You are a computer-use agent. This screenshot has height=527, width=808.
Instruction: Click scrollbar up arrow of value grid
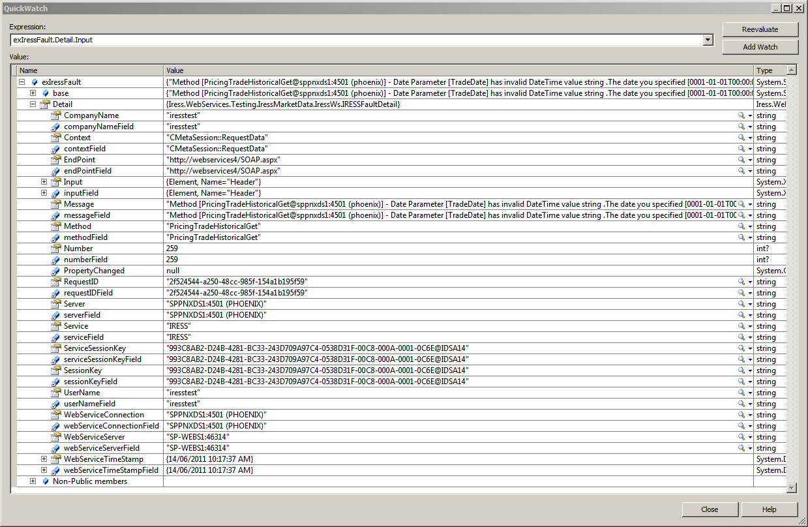tap(792, 70)
